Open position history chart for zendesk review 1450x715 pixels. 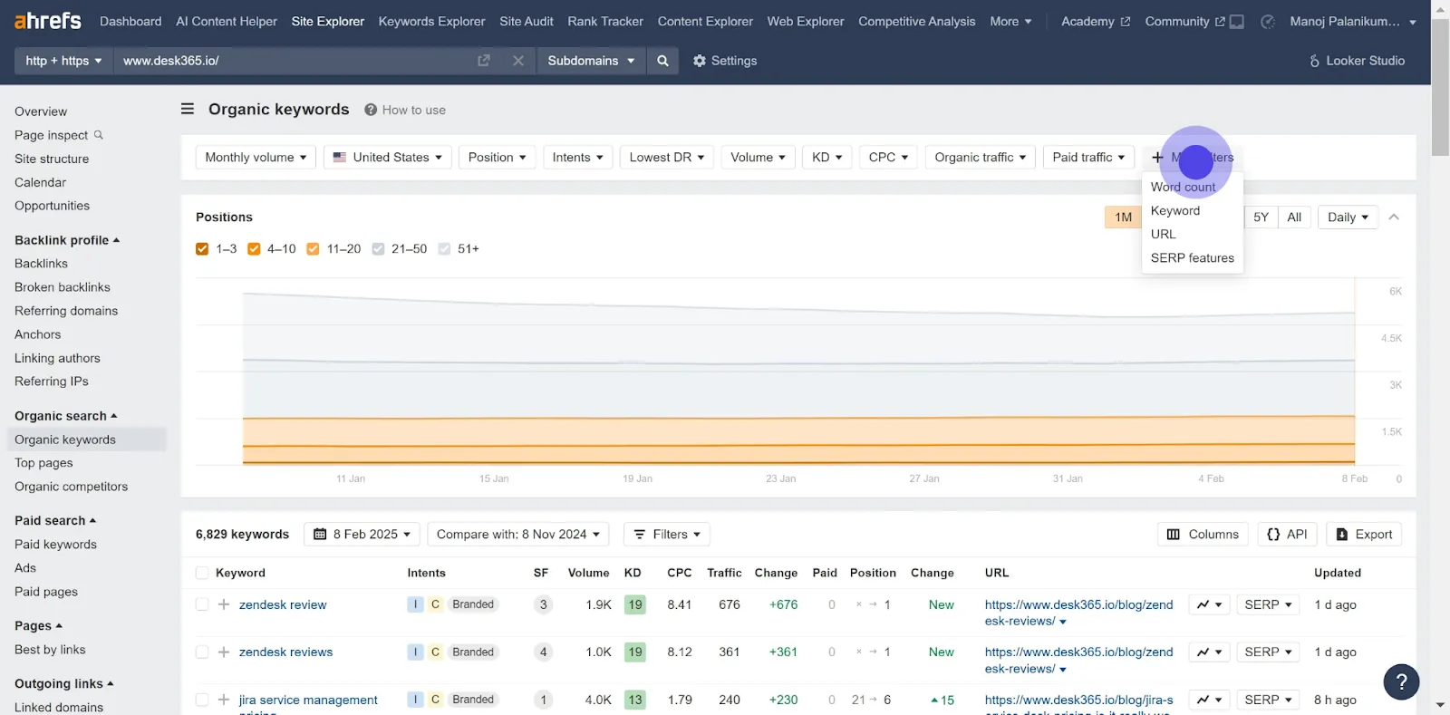[1209, 604]
